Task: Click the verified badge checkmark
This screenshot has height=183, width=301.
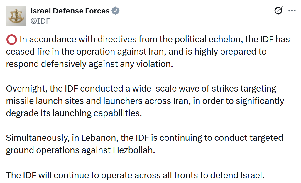Action: tap(116, 11)
